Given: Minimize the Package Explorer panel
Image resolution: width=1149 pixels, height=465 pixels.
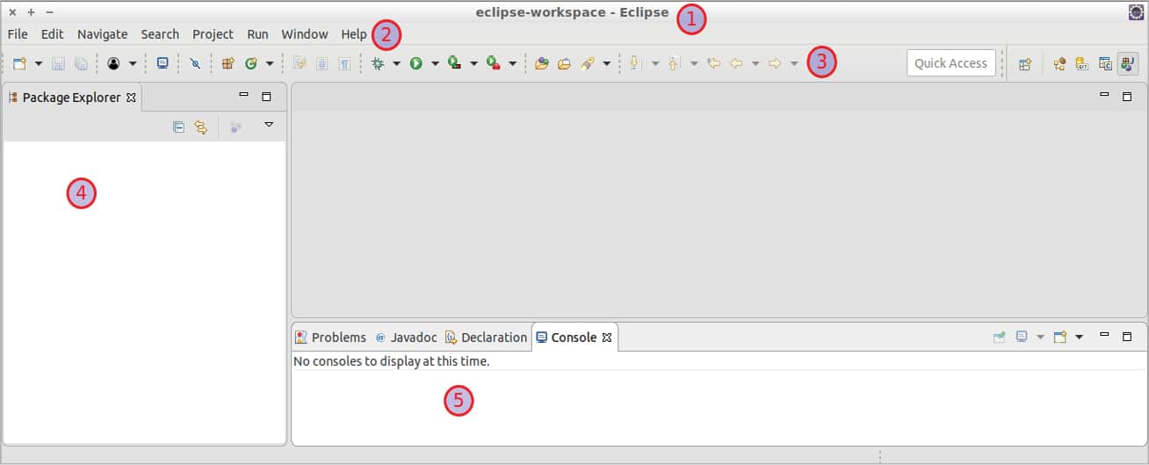Looking at the screenshot, I should tap(243, 94).
